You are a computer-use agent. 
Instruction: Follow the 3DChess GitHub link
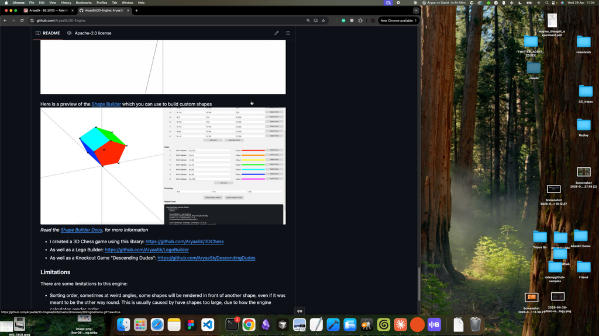184,242
